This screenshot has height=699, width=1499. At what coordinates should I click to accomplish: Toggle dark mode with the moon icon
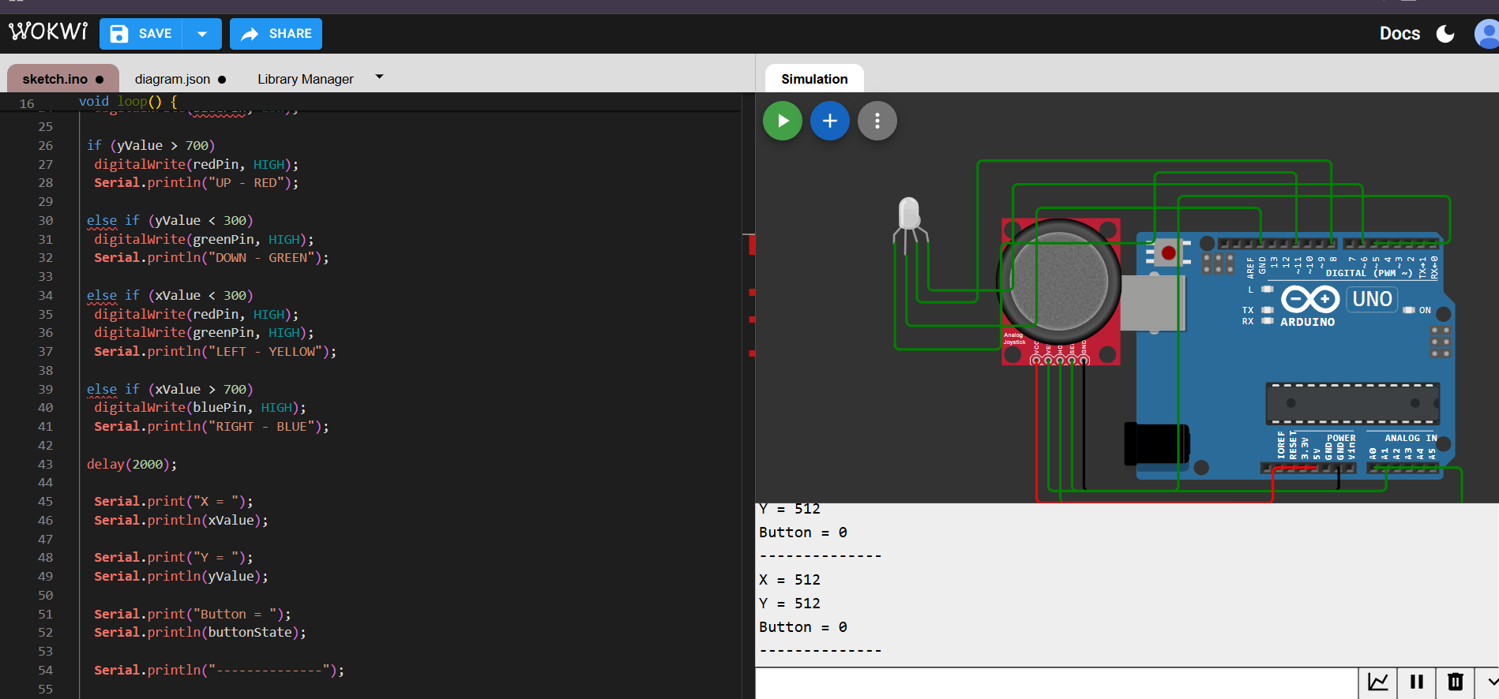coord(1445,33)
